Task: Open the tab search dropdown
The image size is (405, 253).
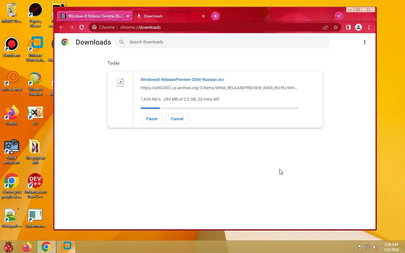Action: [x=339, y=16]
